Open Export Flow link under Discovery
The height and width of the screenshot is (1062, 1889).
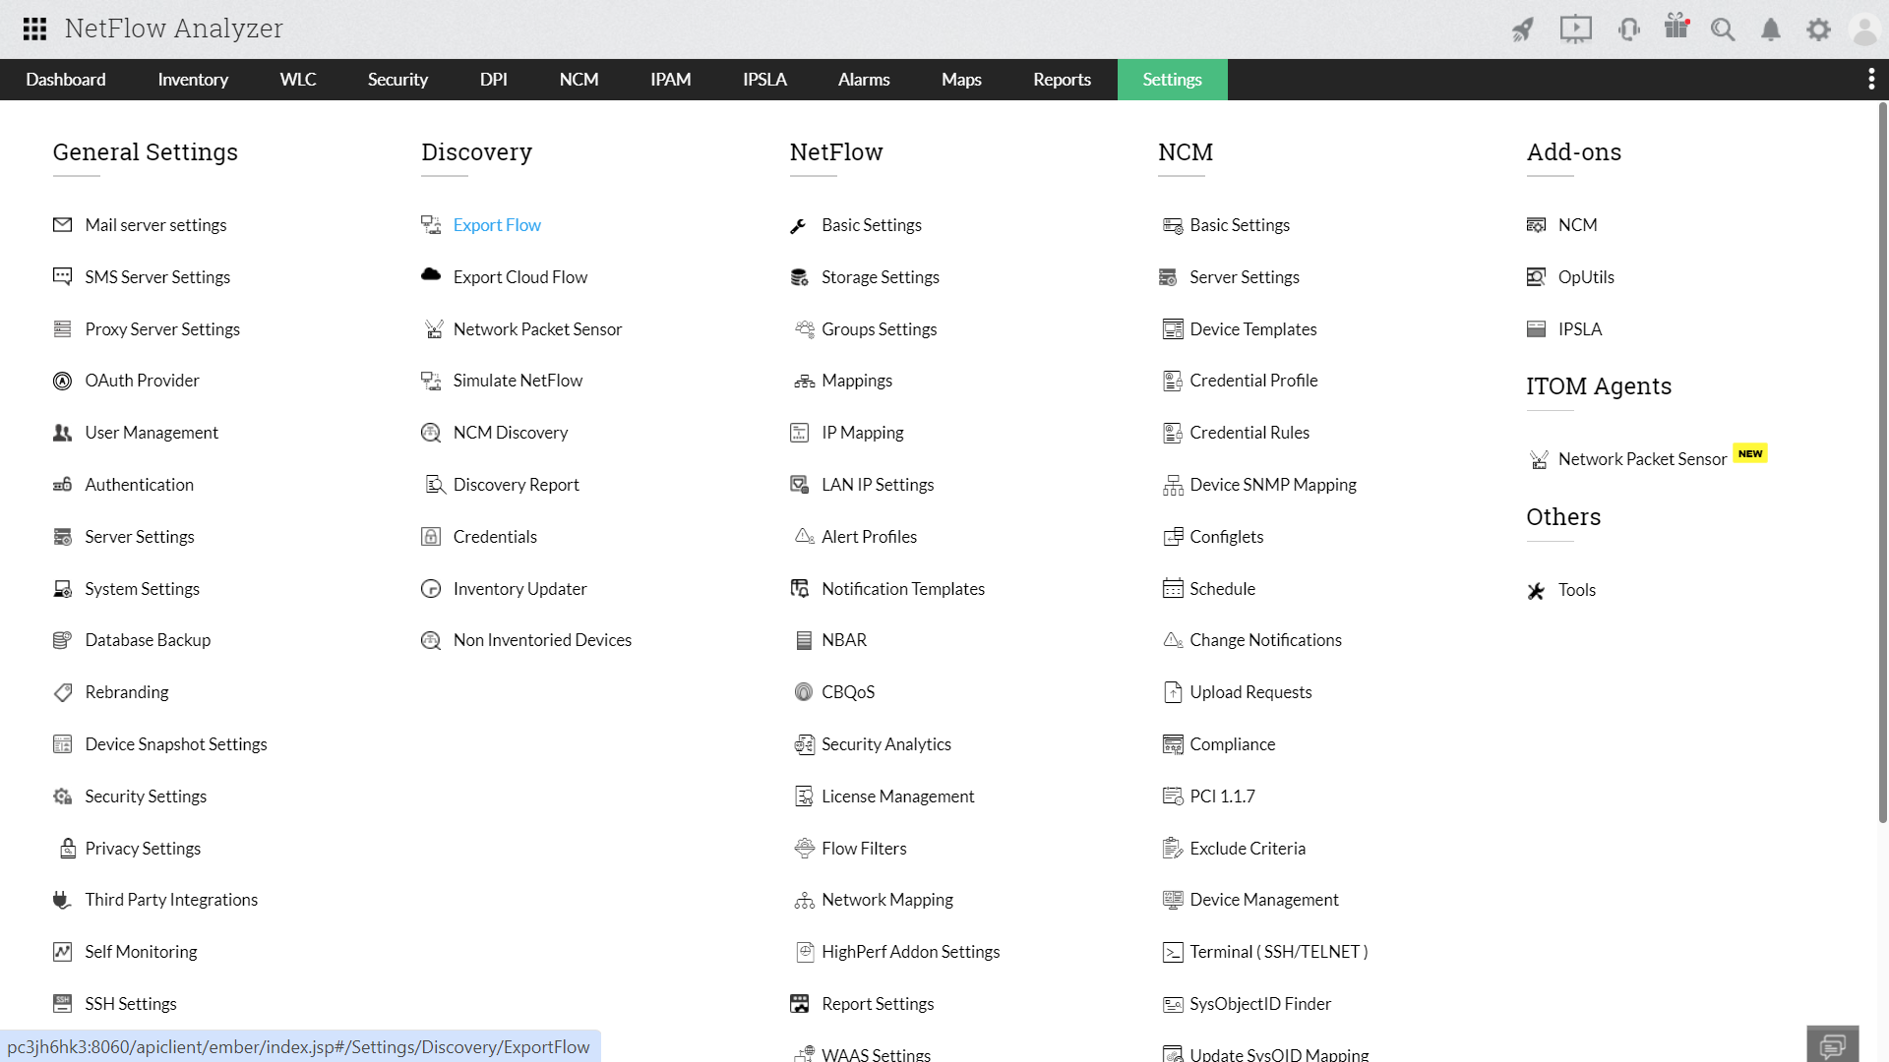[x=497, y=225]
